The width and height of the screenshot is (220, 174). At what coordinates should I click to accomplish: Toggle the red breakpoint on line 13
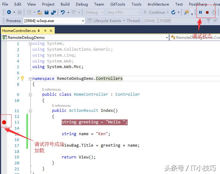4,122
